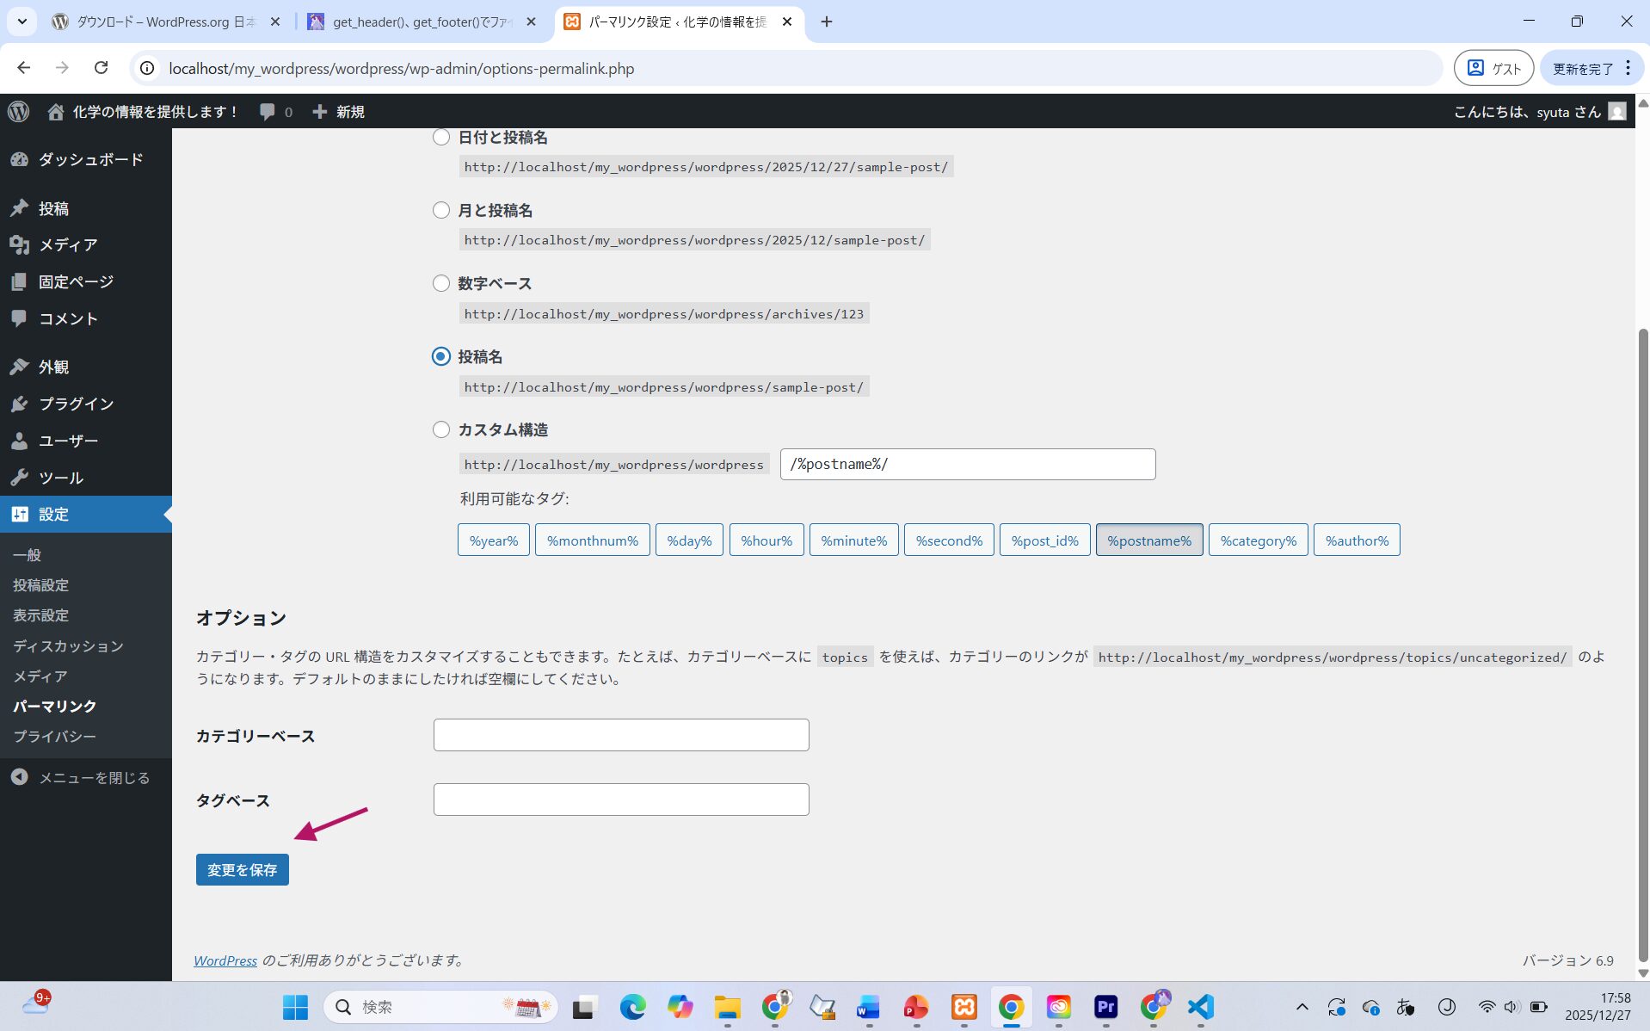Insert the %category% tag button
This screenshot has width=1650, height=1031.
tap(1258, 540)
